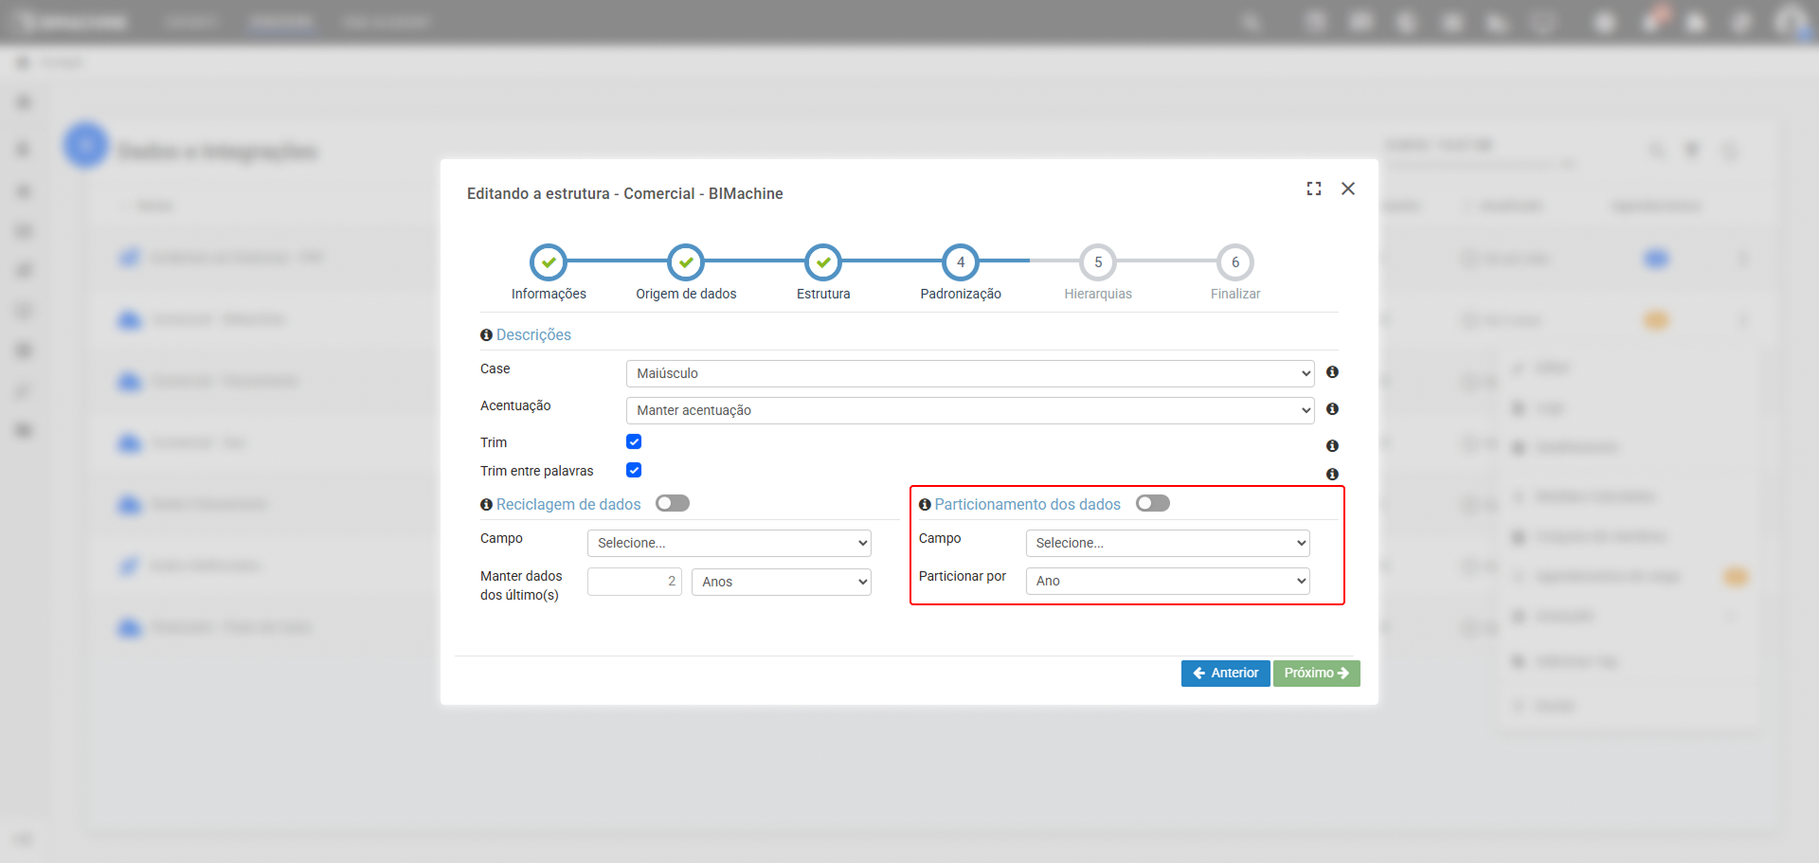Click info icon next to Acentuação dropdown
The height and width of the screenshot is (863, 1819).
click(x=1332, y=409)
